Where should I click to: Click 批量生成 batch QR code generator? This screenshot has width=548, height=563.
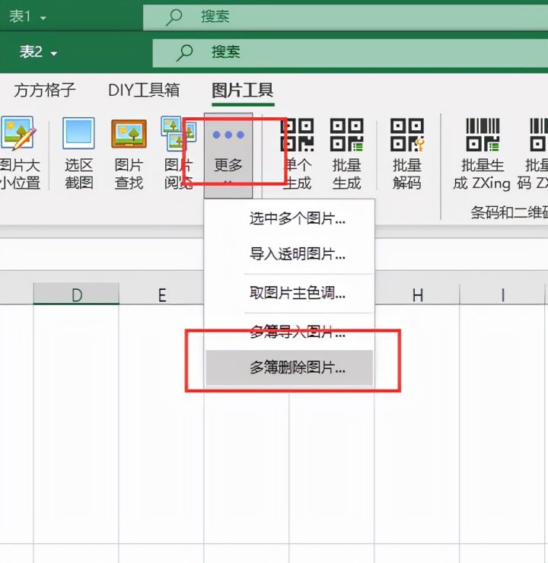pyautogui.click(x=346, y=153)
